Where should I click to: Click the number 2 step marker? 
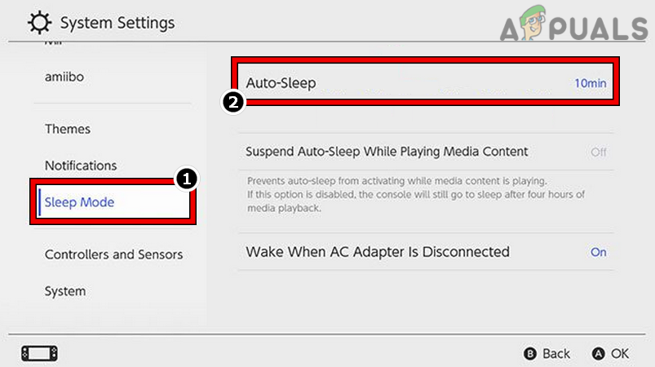232,103
